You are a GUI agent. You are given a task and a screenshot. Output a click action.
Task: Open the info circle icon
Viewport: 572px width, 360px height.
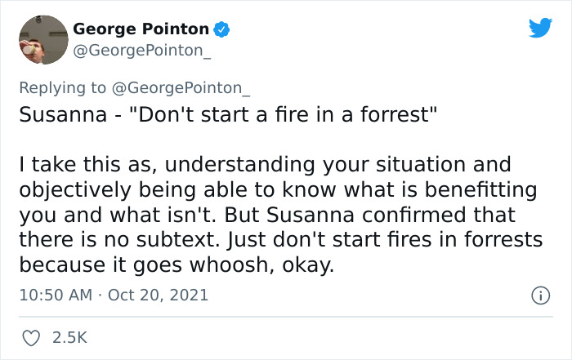[x=539, y=296]
